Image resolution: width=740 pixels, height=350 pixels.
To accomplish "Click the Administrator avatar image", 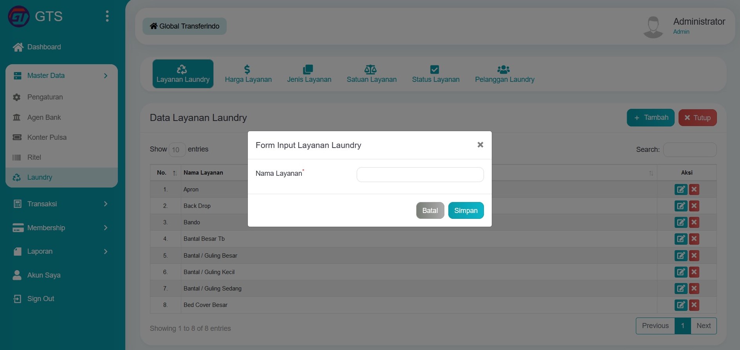I will click(653, 27).
